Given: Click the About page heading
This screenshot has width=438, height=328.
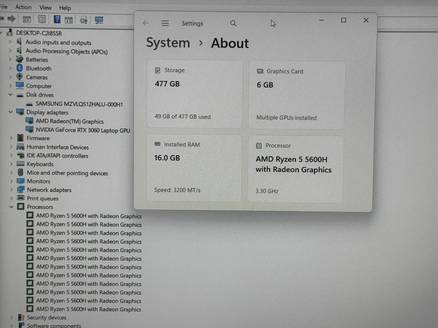Looking at the screenshot, I should point(230,43).
